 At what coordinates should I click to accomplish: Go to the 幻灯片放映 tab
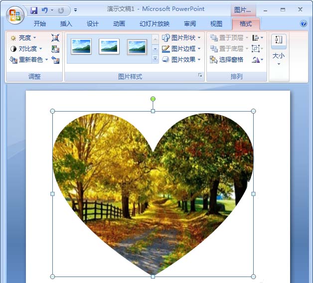click(x=155, y=24)
